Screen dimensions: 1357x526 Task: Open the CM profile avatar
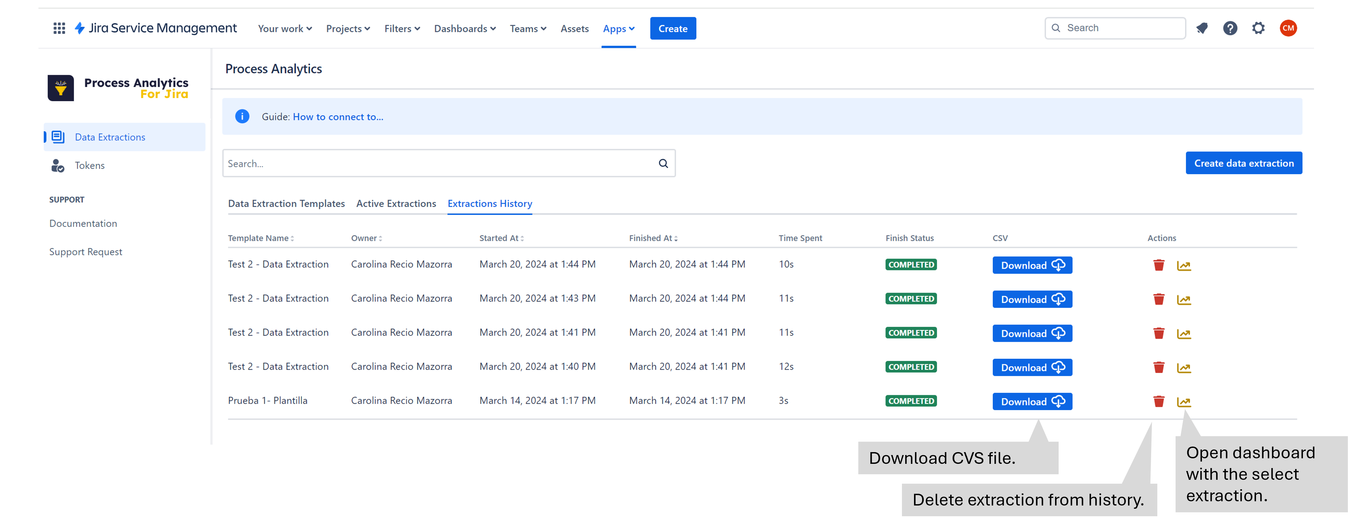pos(1288,28)
